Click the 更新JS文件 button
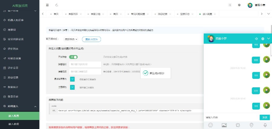This screenshot has height=129, width=272. (91, 39)
